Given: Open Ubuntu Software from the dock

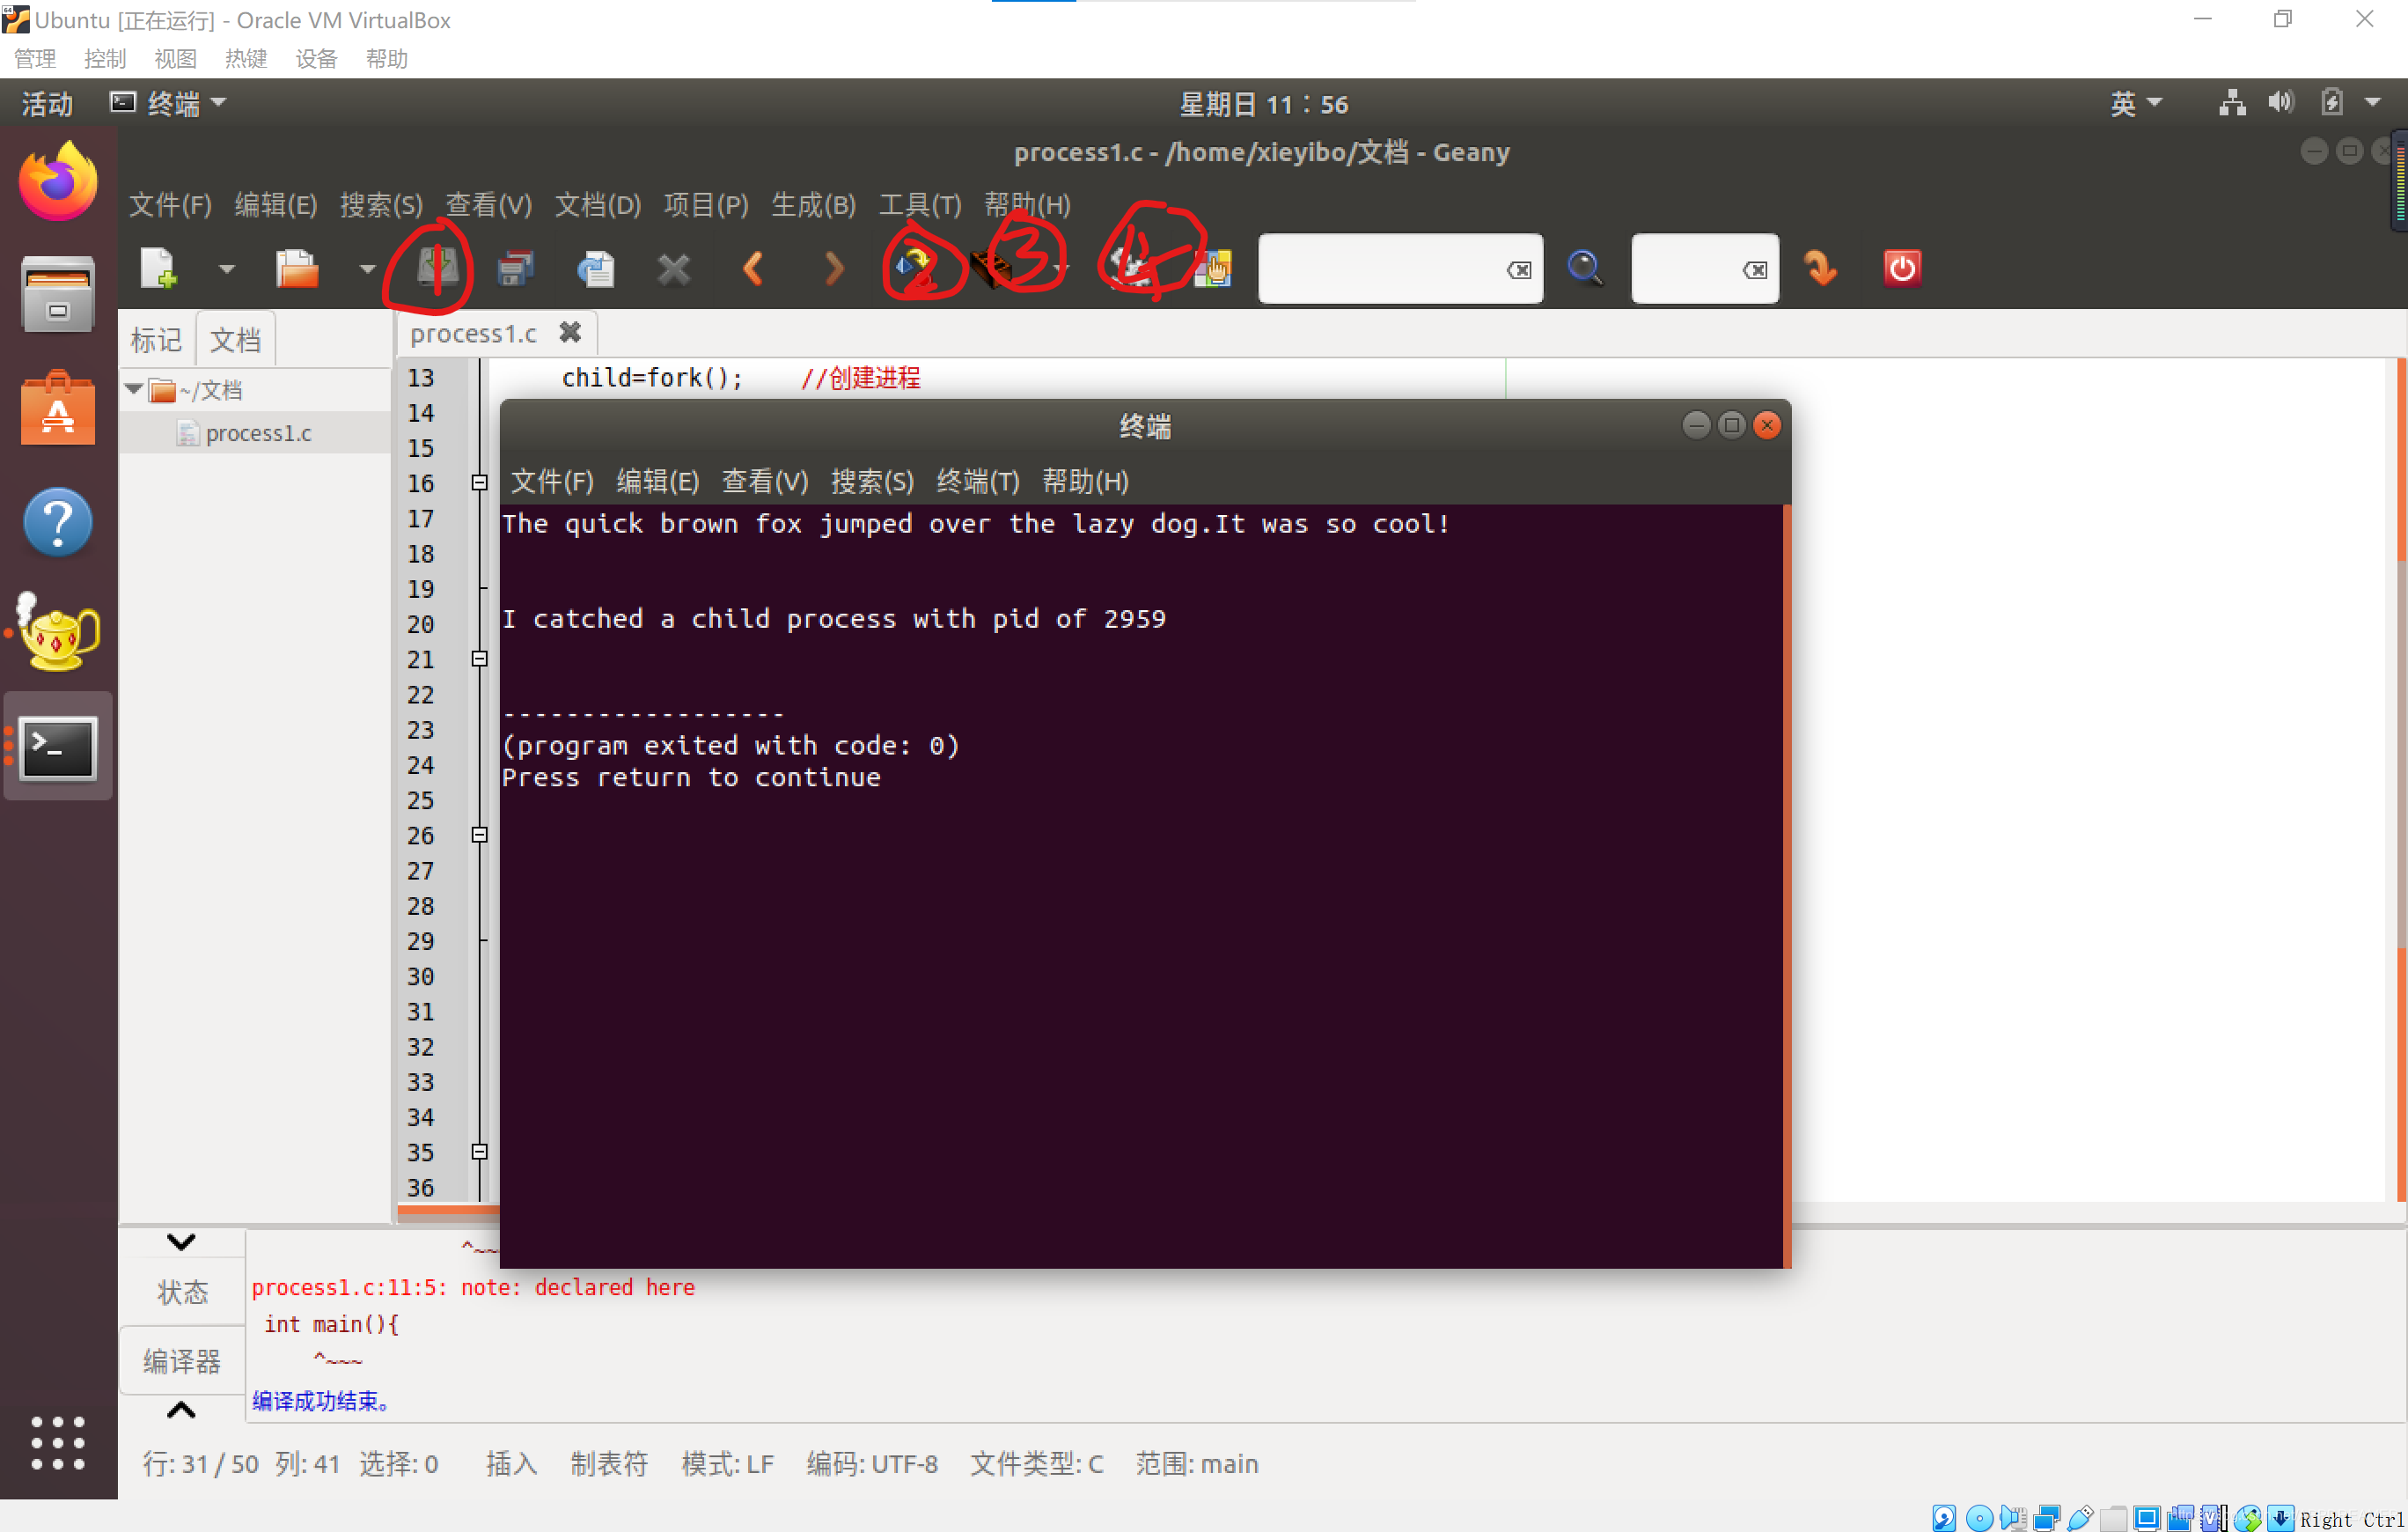Looking at the screenshot, I should pos(58,409).
